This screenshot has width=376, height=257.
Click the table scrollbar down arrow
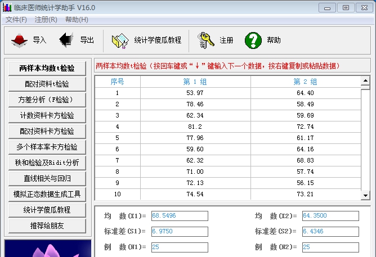365,196
